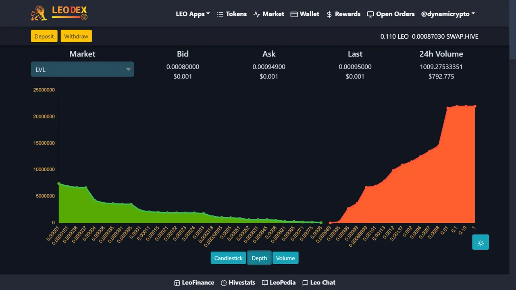Click the $792.775 volume in dollars

[441, 77]
